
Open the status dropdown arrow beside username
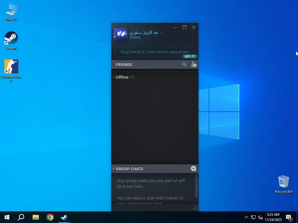(x=162, y=33)
